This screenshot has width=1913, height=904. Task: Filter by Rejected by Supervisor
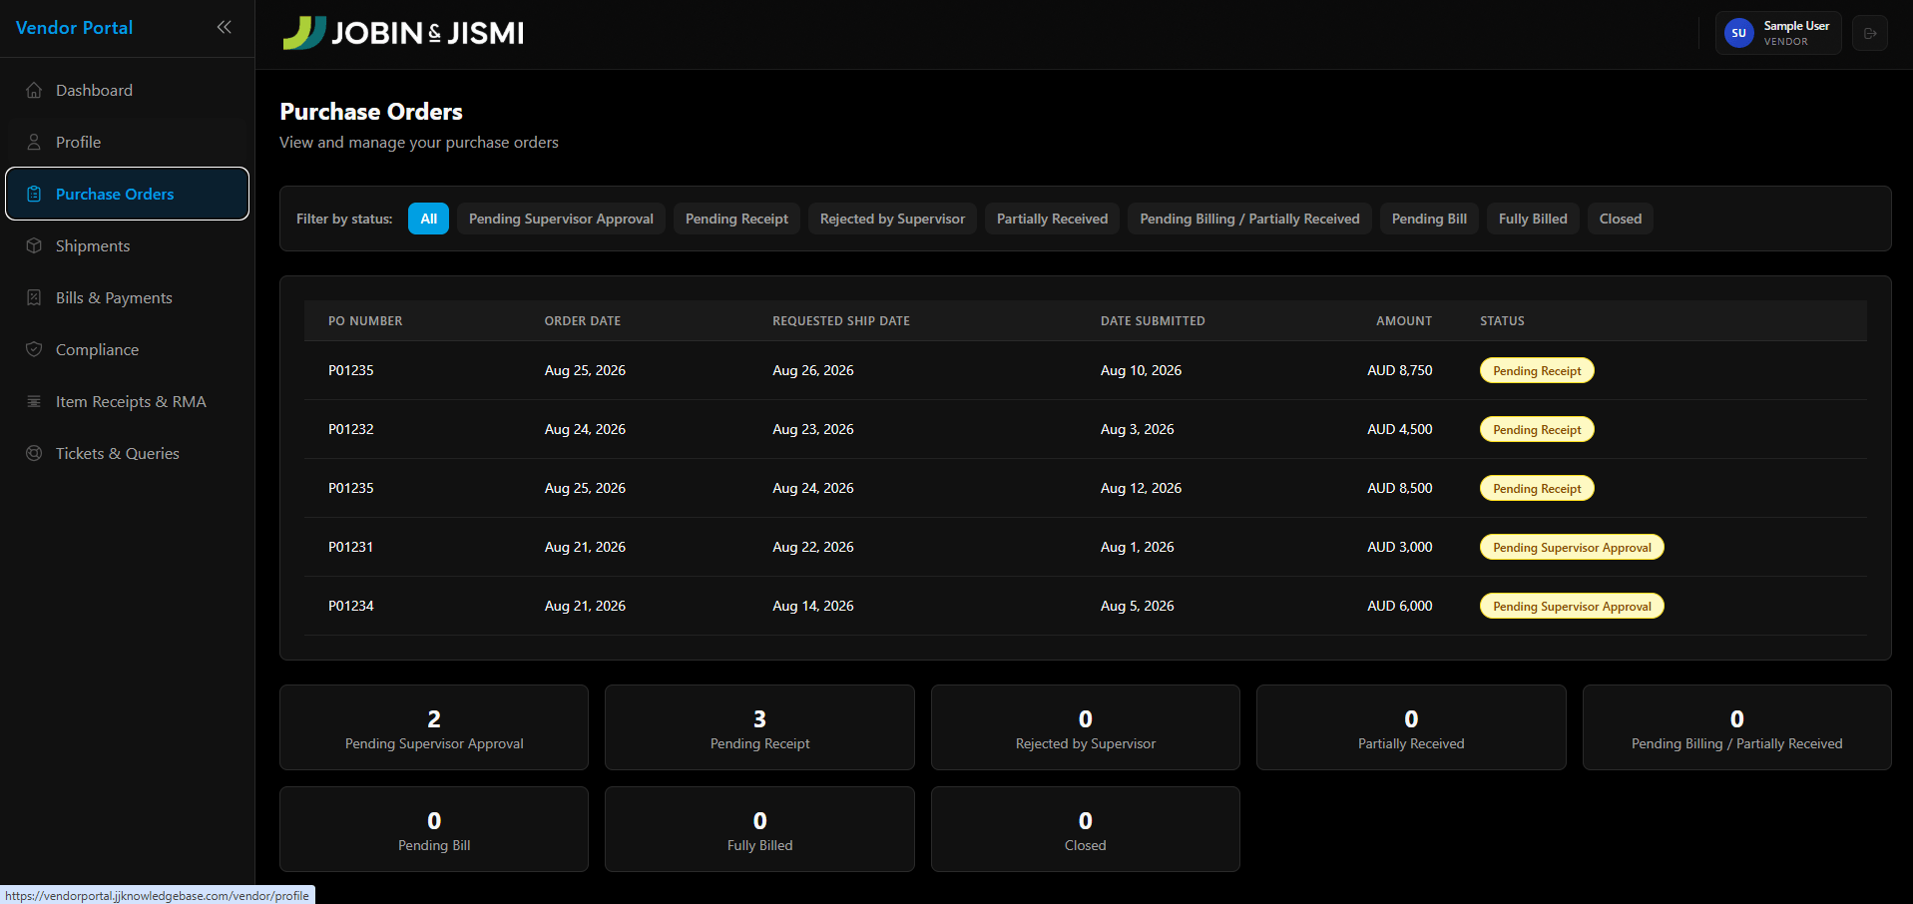click(x=892, y=219)
